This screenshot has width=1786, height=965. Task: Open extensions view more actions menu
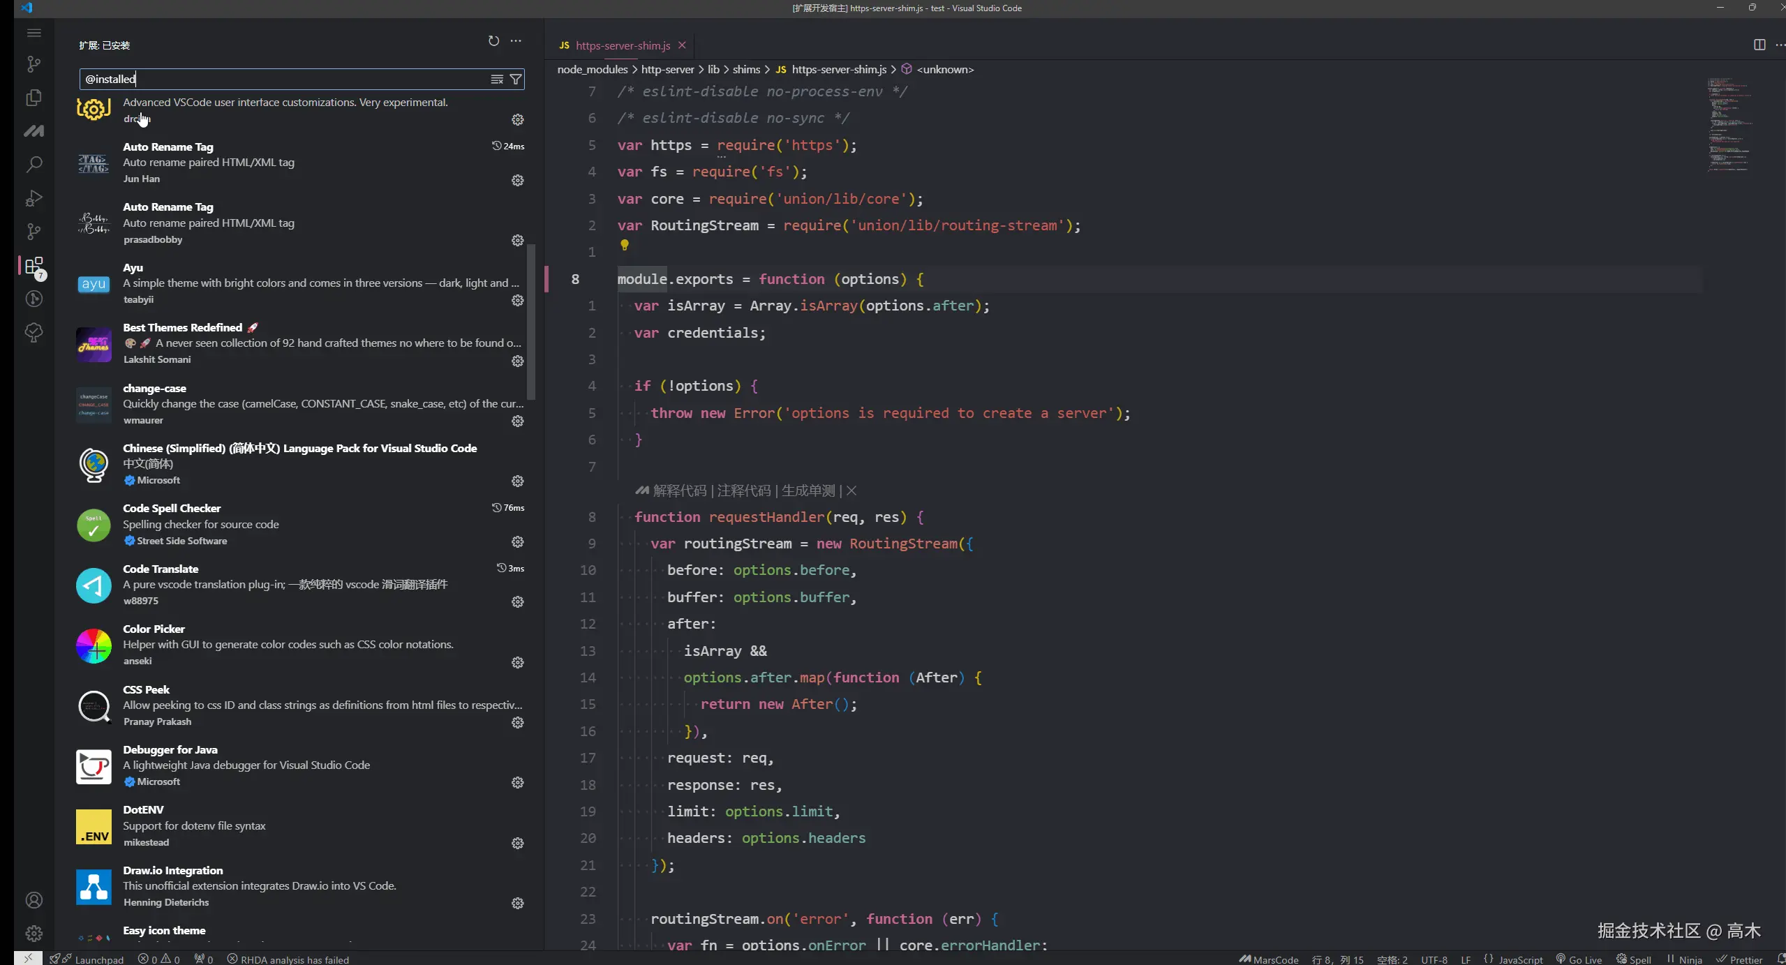516,41
